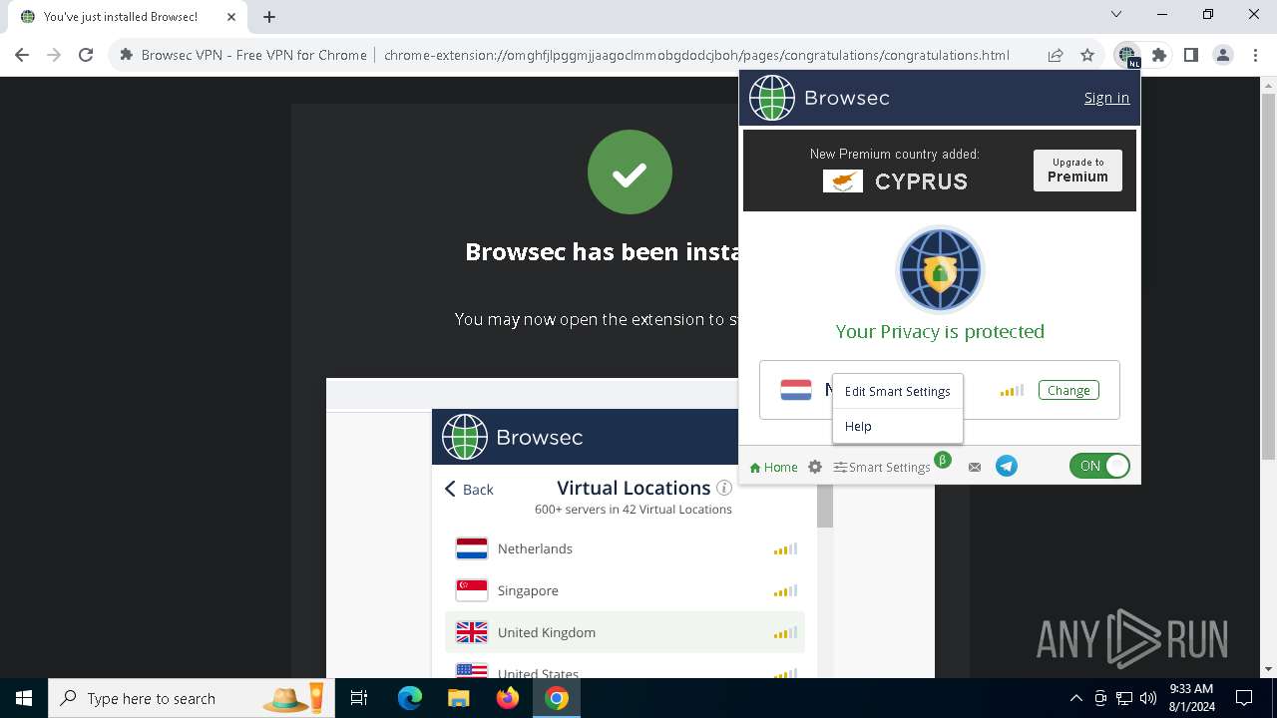
Task: Click the Virtual Locations info icon
Action: (724, 488)
